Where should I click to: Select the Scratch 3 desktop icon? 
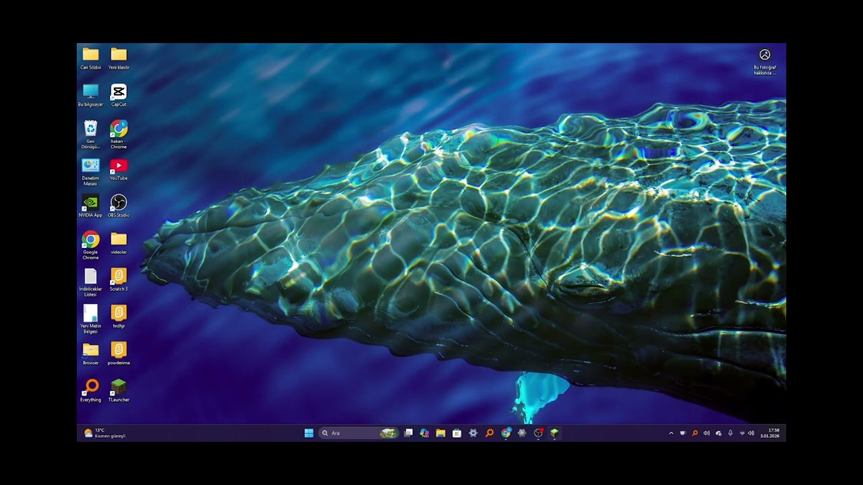pos(119,280)
